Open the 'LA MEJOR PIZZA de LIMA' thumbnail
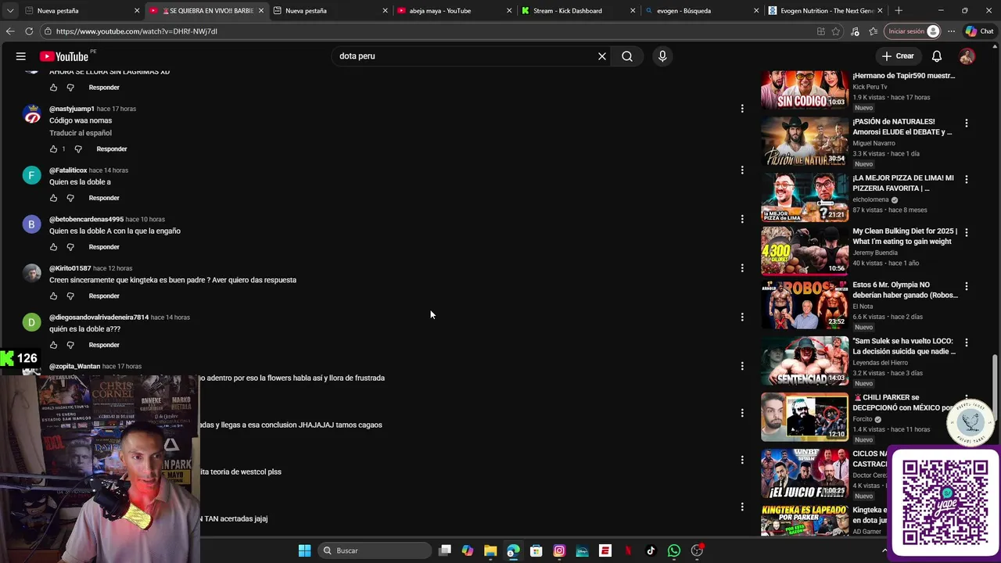The width and height of the screenshot is (1001, 563). coord(805,198)
